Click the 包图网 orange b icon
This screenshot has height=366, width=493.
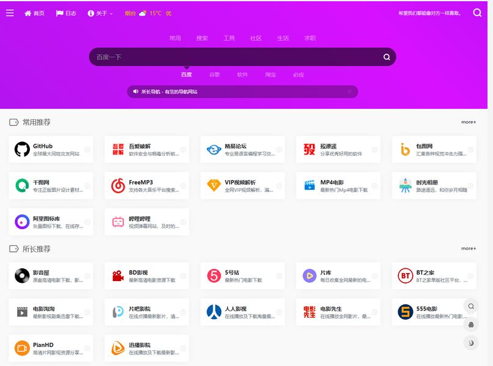(x=405, y=149)
